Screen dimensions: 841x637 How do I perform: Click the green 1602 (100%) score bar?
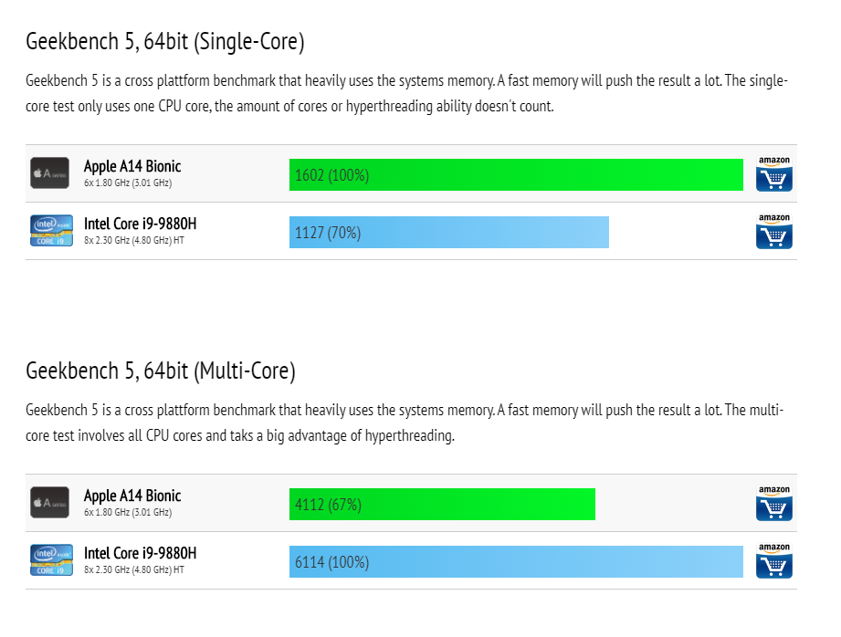coord(516,175)
